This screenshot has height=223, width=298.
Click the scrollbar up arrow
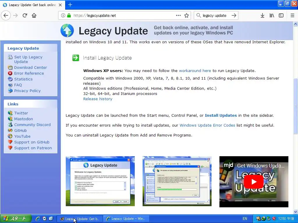tap(295, 24)
